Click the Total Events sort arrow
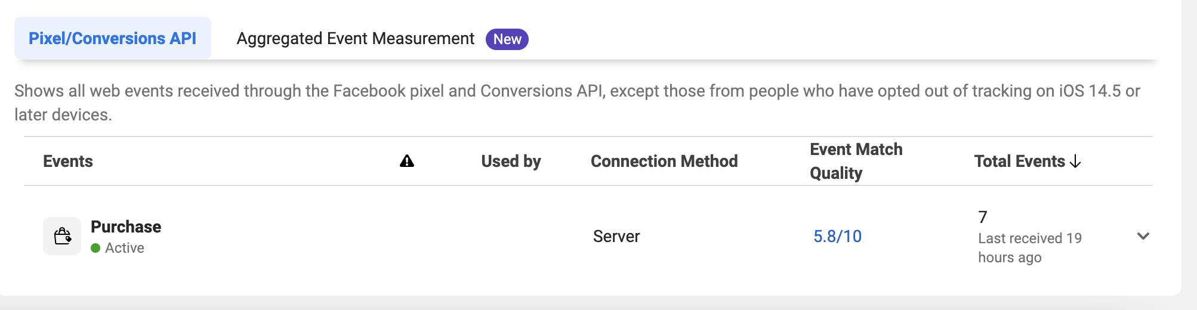 pyautogui.click(x=1076, y=161)
